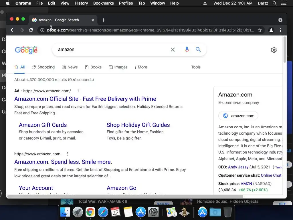
Task: Switch to the News results tab
Action: click(x=70, y=67)
